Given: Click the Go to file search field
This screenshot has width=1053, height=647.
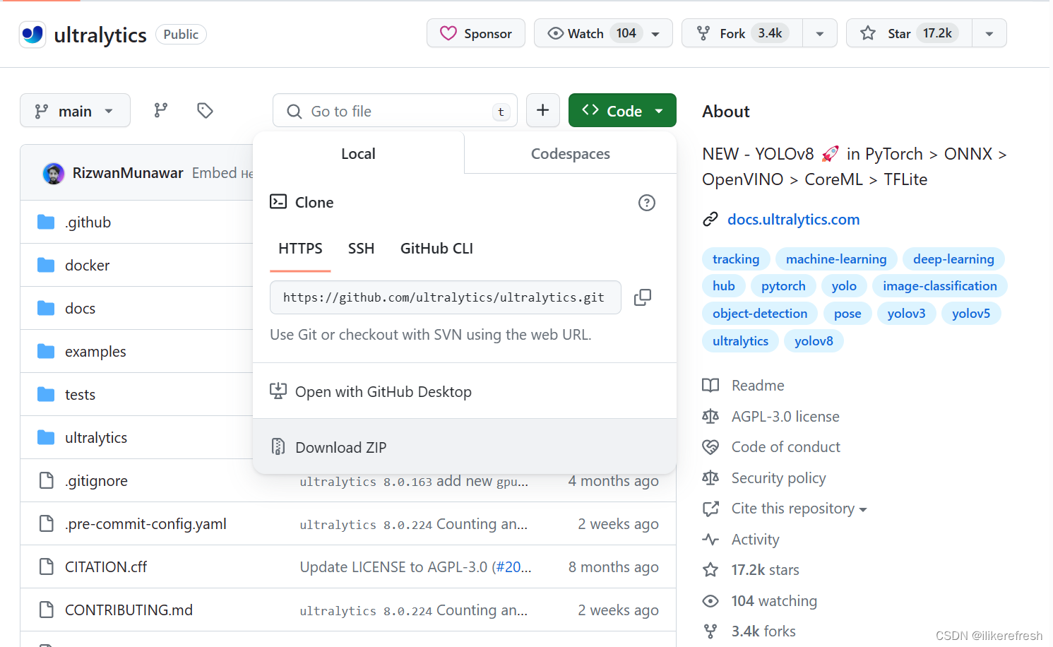Looking at the screenshot, I should [x=395, y=111].
